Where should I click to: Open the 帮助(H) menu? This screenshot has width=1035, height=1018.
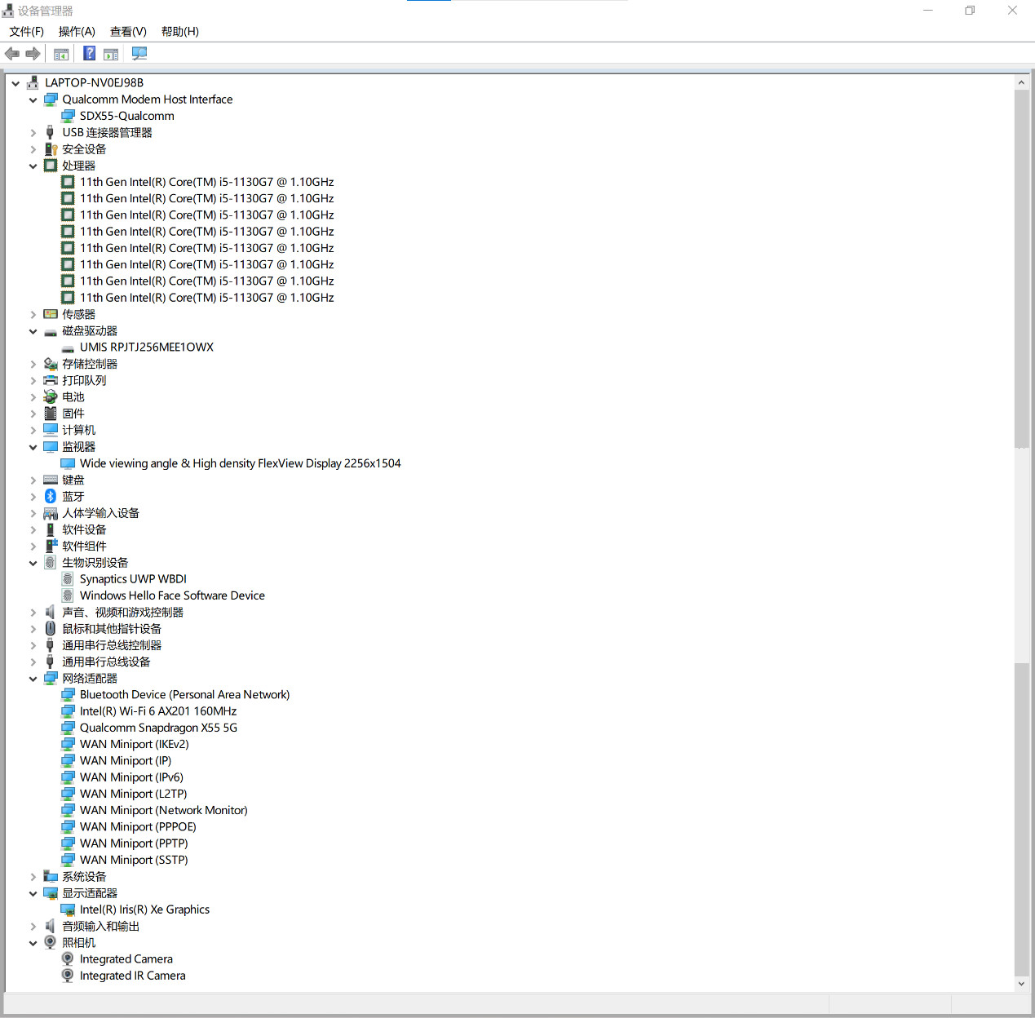pyautogui.click(x=180, y=32)
